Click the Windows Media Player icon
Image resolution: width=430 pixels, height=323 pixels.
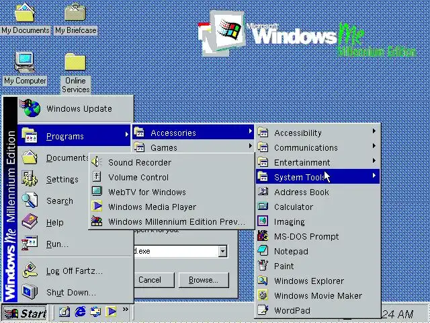(97, 207)
